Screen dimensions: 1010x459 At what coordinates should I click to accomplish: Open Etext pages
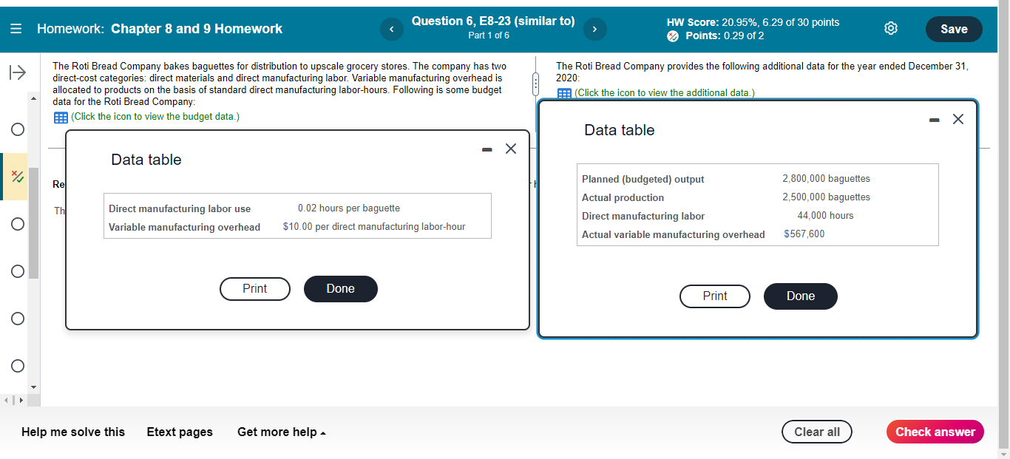tap(180, 432)
